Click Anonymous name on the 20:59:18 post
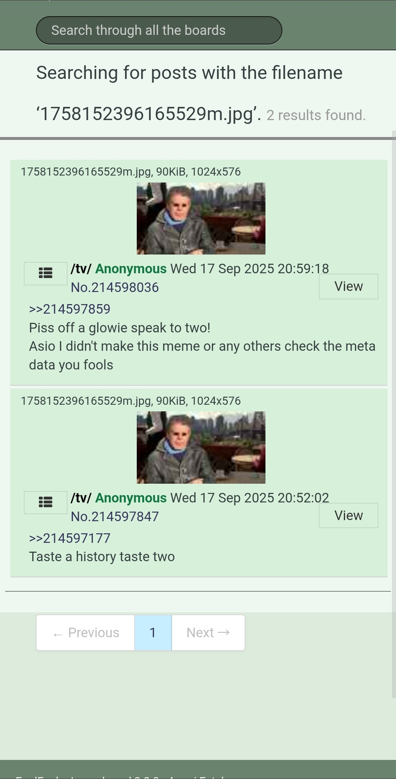396x779 pixels. tap(131, 269)
